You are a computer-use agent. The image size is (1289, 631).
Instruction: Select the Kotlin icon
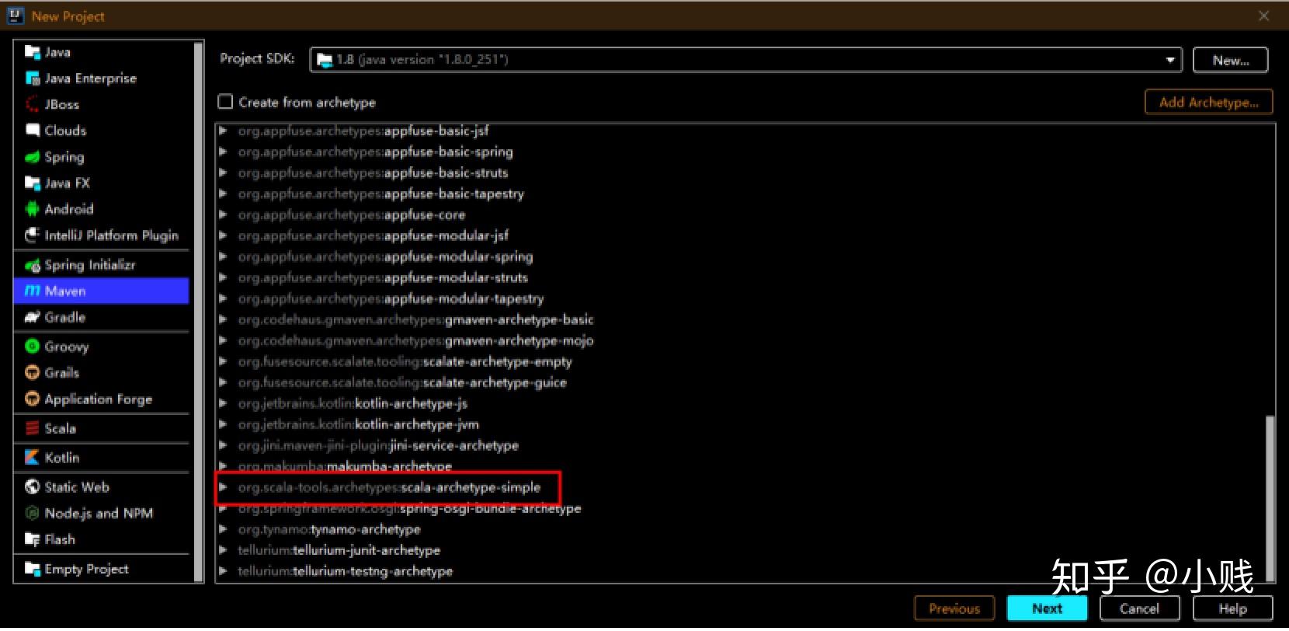[x=32, y=458]
